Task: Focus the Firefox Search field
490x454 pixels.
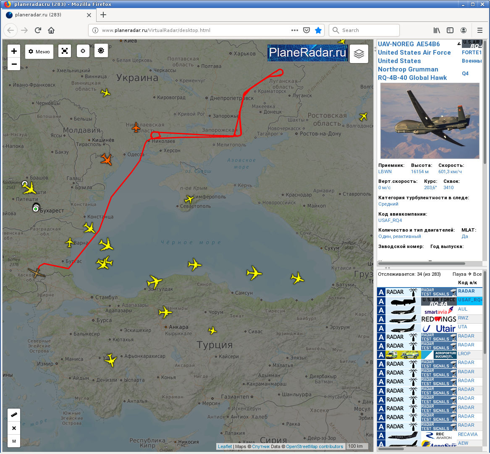Action: [x=364, y=30]
